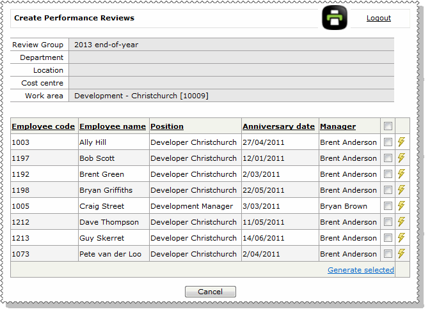
Task: Click the name Brent Green
Action: (x=102, y=174)
